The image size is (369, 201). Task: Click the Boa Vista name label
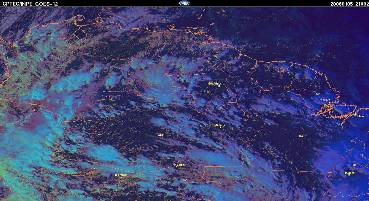click(215, 83)
